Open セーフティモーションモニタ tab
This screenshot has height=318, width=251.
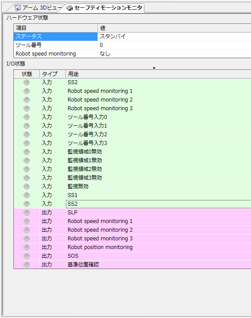104,8
